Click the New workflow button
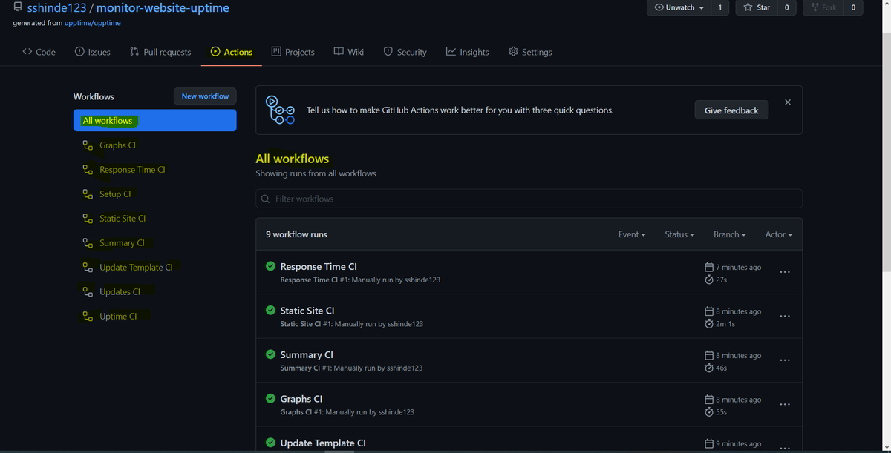This screenshot has width=891, height=453. pos(204,96)
